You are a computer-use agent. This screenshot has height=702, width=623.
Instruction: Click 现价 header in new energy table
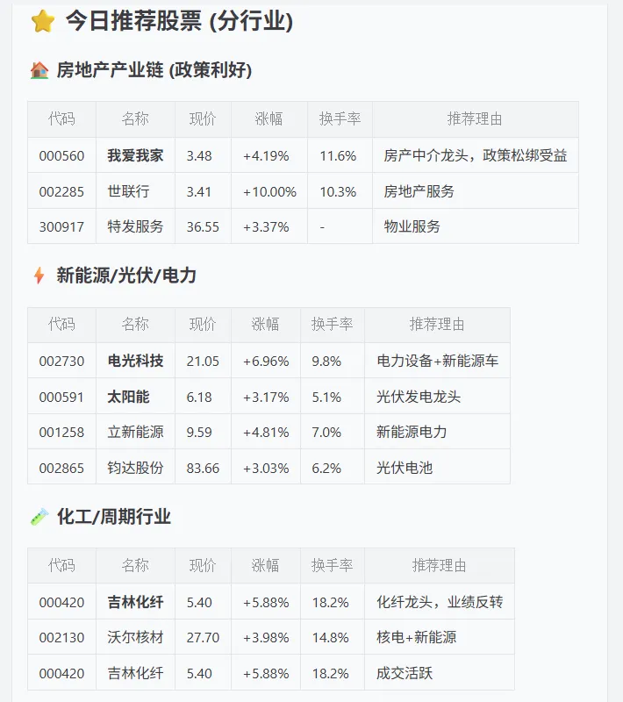pos(203,324)
